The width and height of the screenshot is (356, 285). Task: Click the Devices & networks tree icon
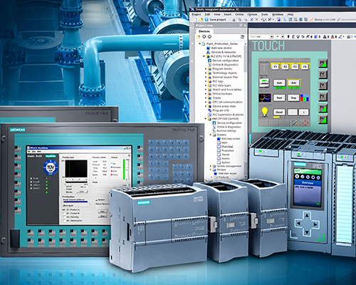point(209,52)
